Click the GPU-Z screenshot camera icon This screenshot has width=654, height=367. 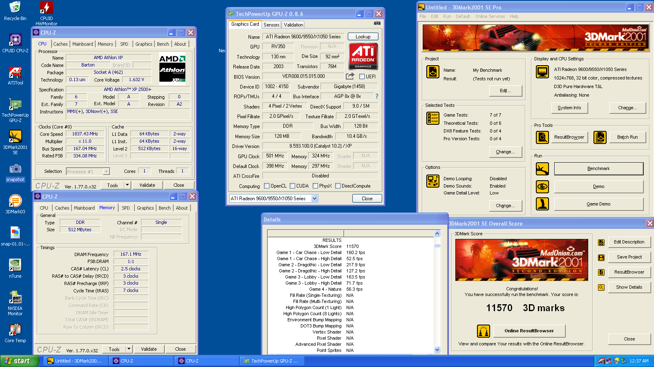pyautogui.click(x=377, y=23)
